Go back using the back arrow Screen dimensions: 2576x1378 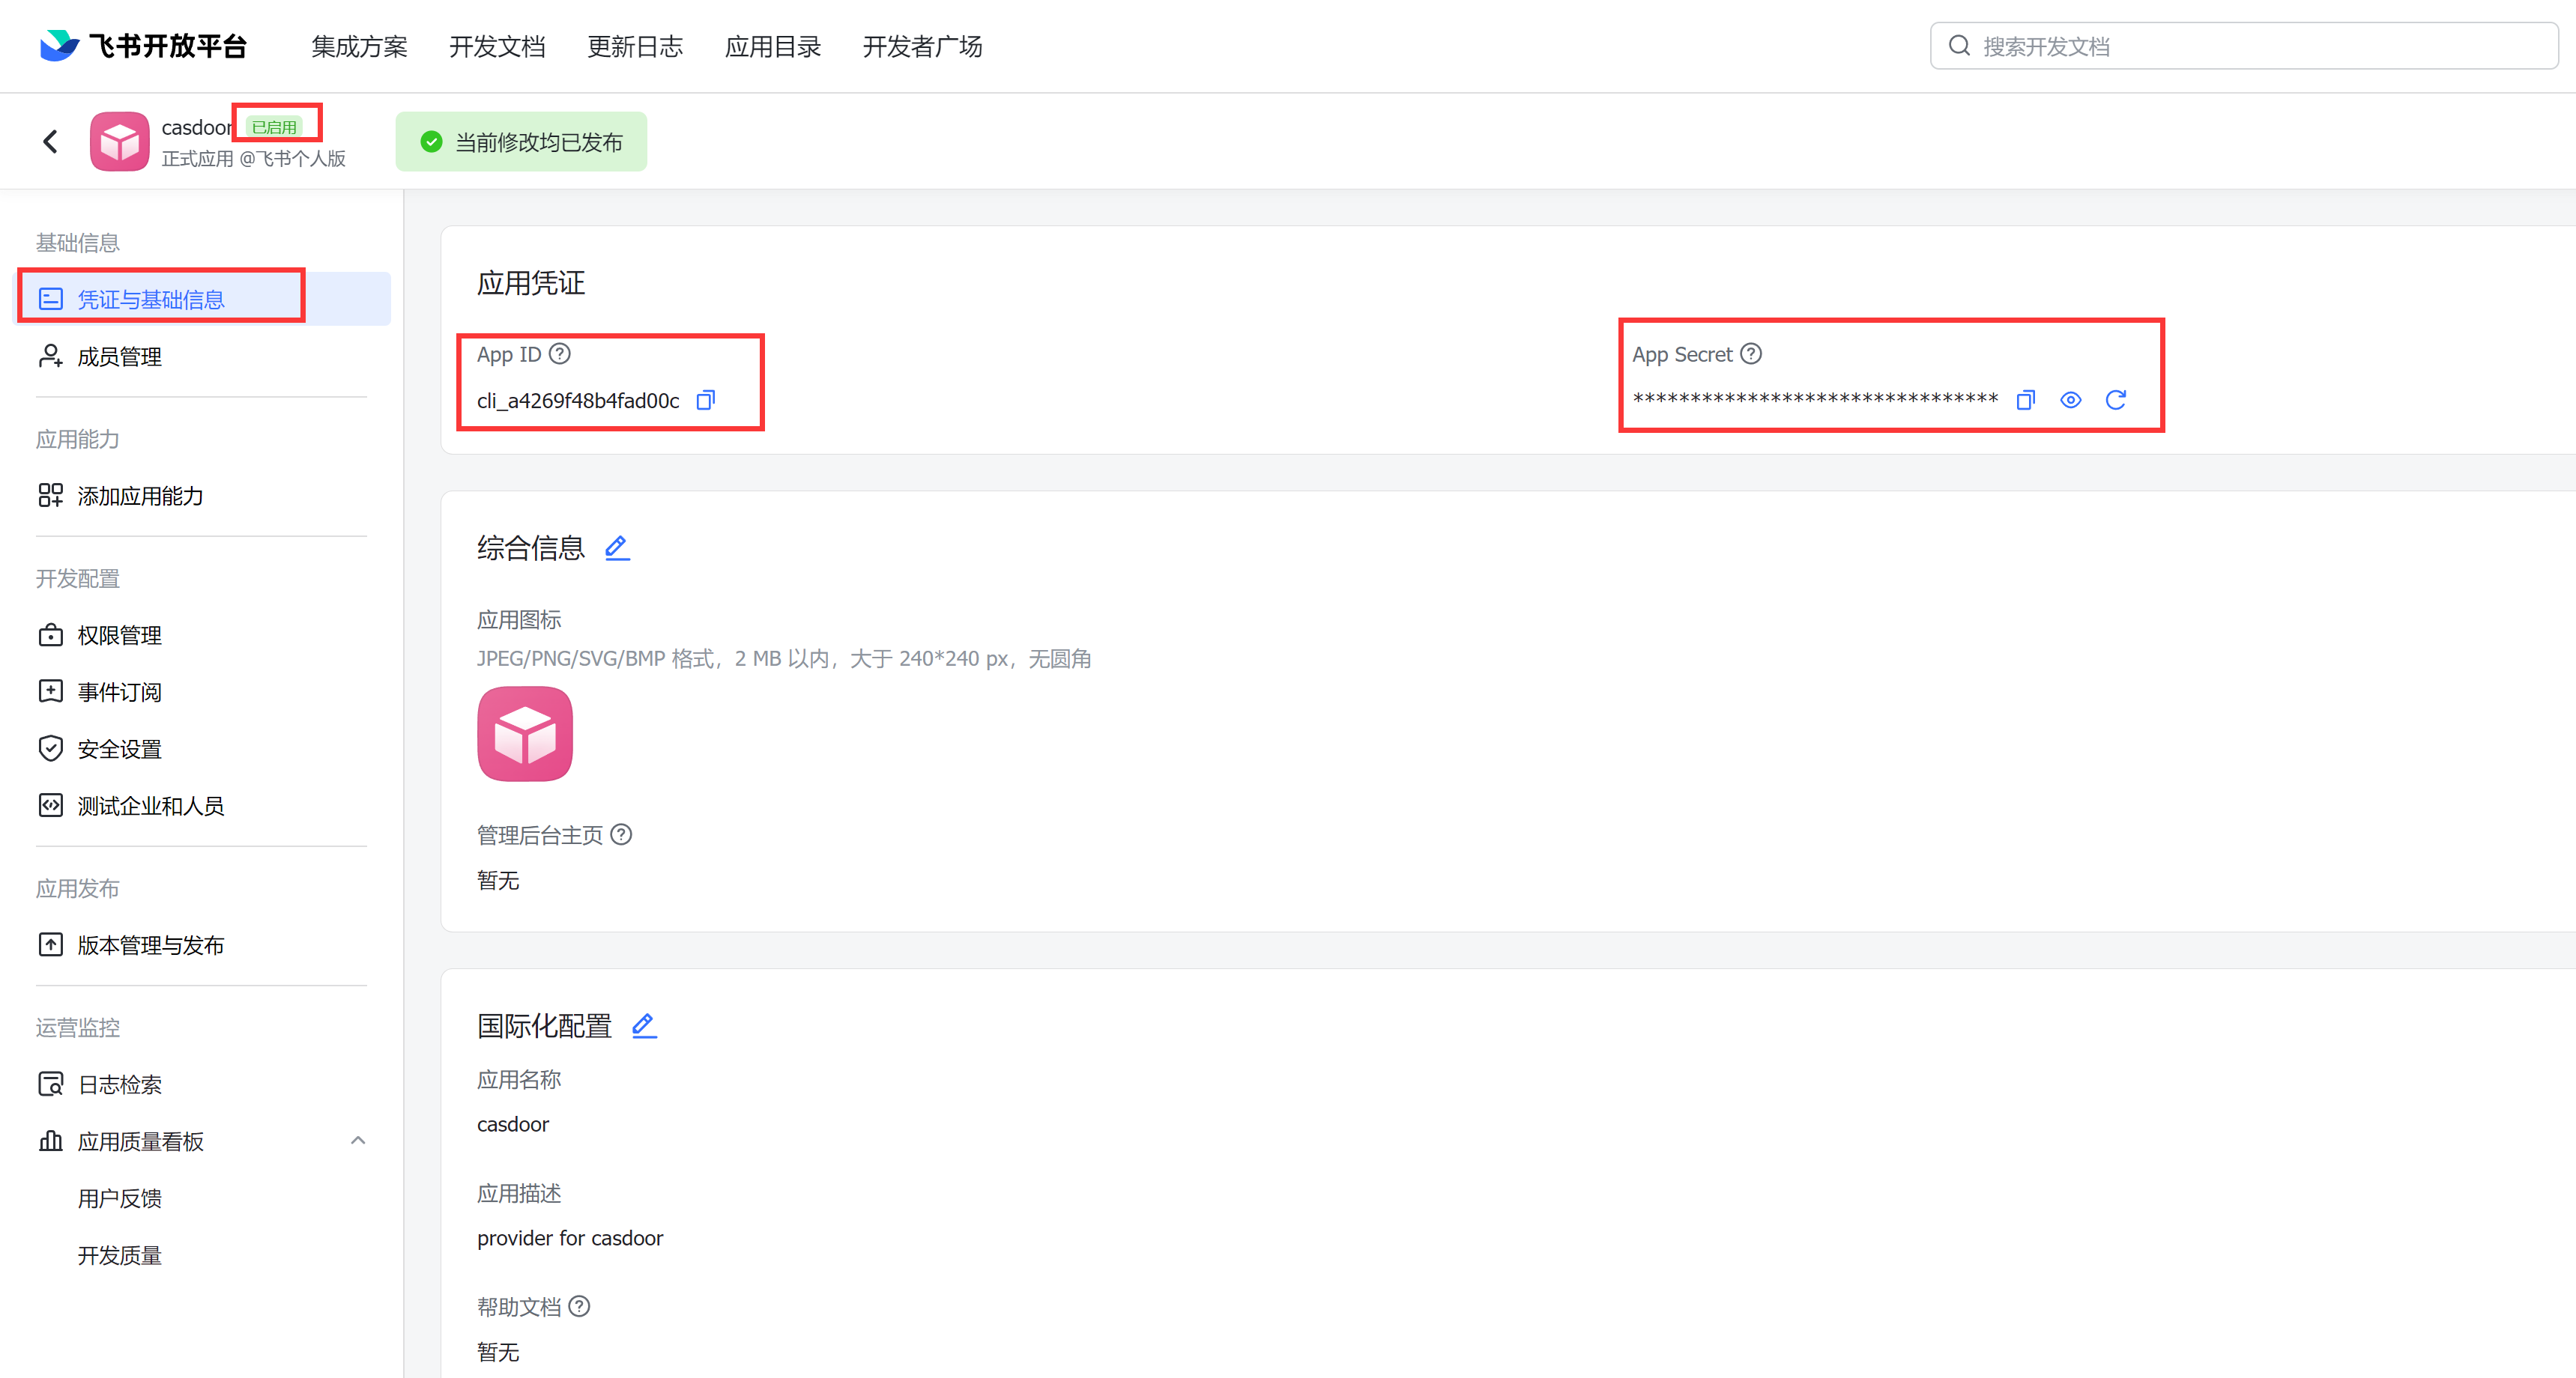(51, 141)
